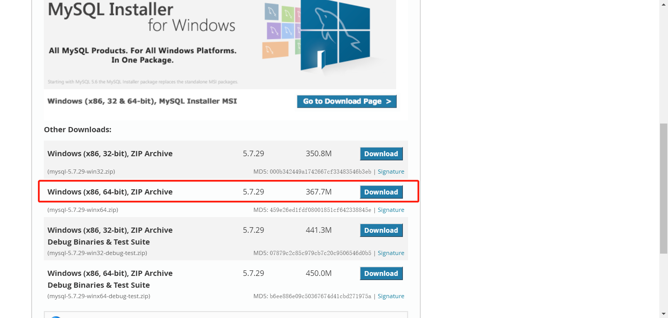Open Signature link for mysql-5.7.29-winx64.zip
This screenshot has width=668, height=318.
click(x=391, y=210)
